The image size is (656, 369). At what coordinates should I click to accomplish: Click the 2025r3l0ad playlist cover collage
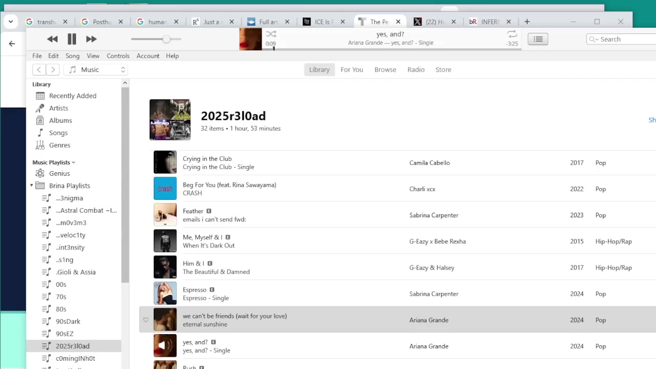click(x=170, y=119)
